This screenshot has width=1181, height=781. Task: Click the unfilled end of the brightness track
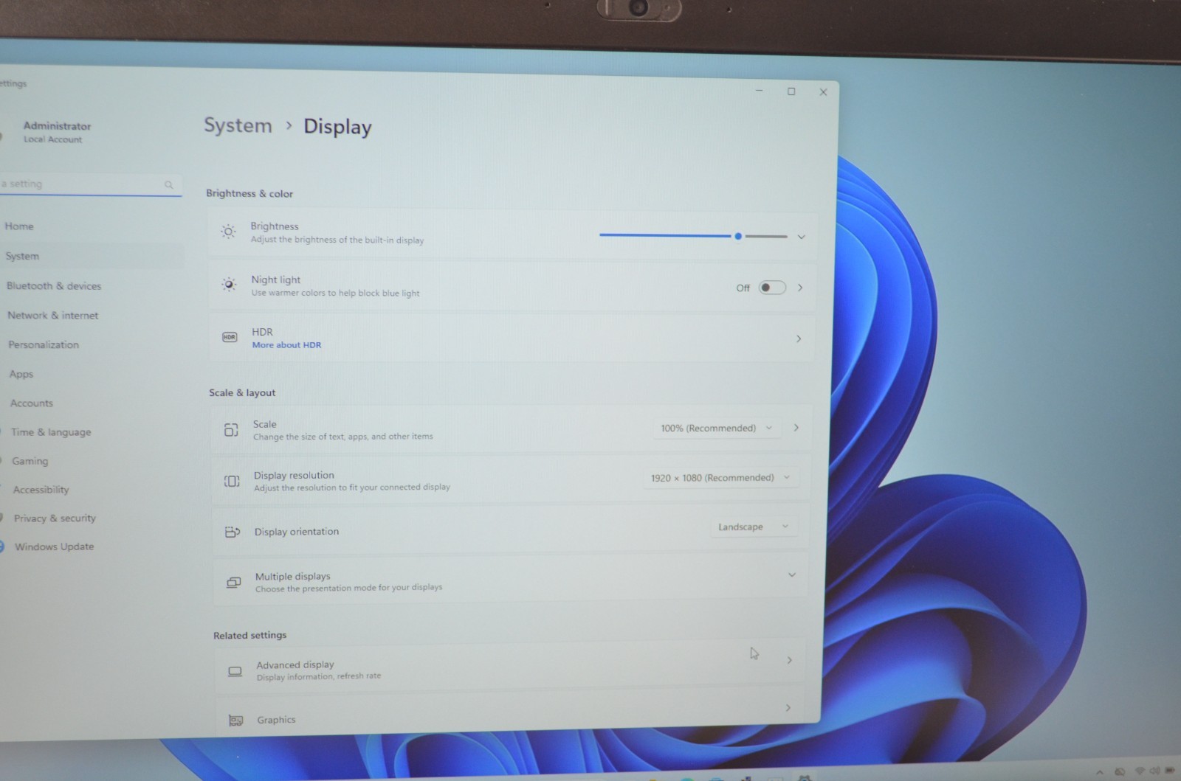coord(766,237)
